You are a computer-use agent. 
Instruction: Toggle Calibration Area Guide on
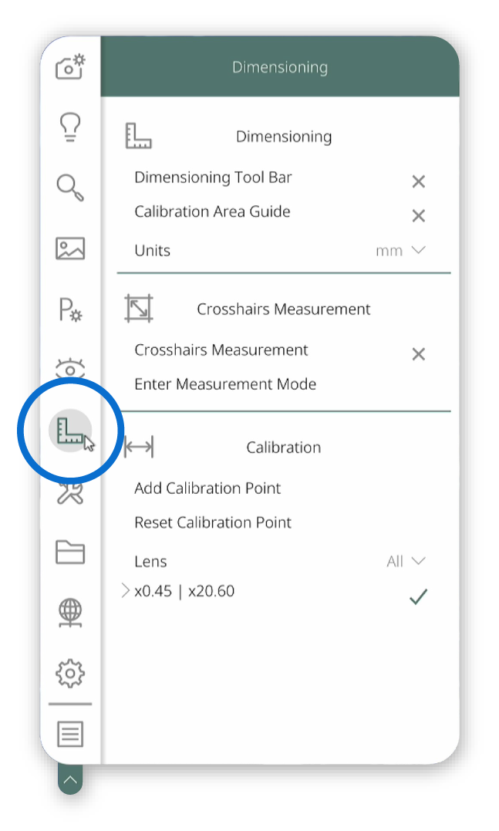pyautogui.click(x=419, y=216)
